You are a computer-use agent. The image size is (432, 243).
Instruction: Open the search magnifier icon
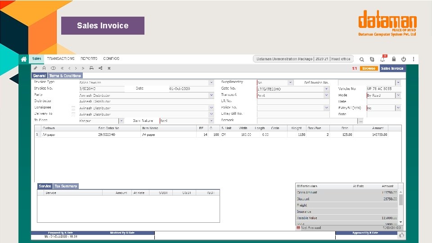coord(362,59)
